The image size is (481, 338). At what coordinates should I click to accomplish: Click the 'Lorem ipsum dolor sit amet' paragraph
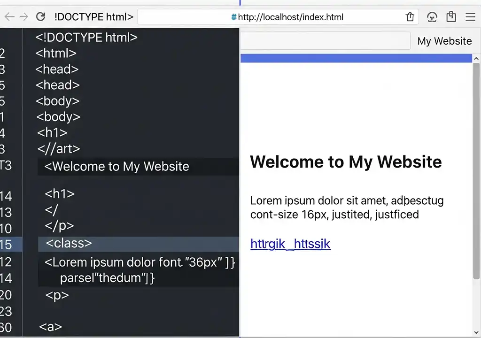click(347, 207)
